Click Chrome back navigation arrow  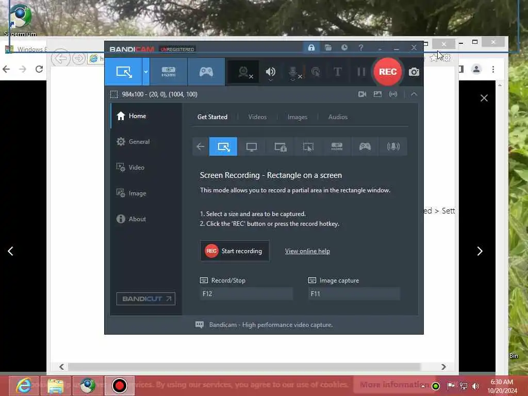6,69
